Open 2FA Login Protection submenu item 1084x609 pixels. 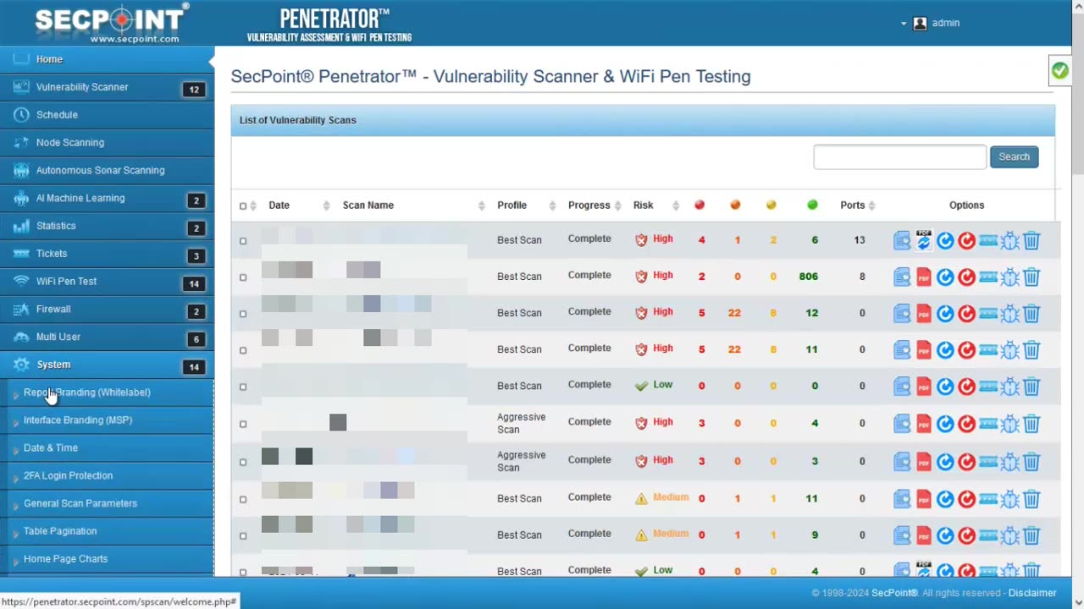coord(107,476)
